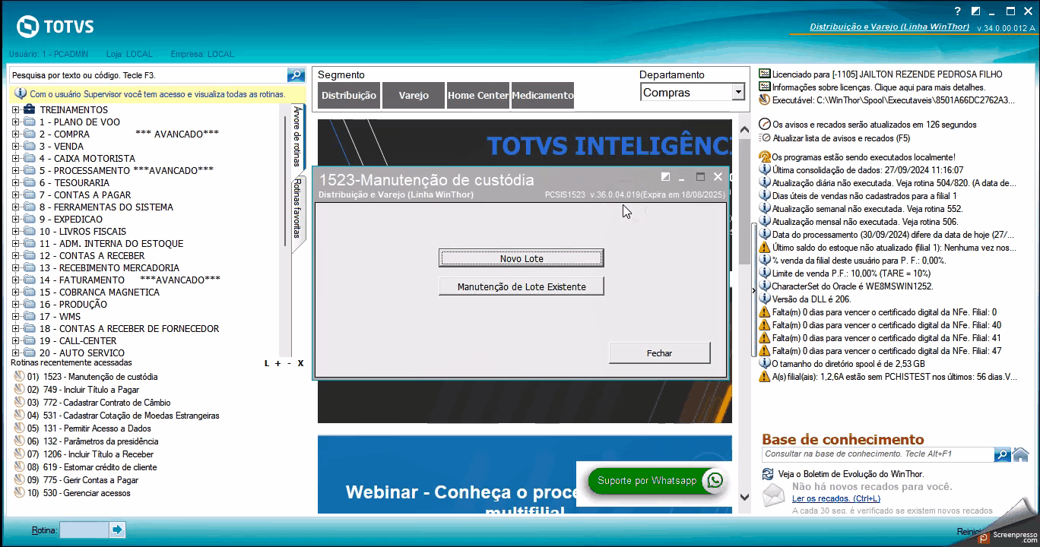Select the Distribuição segment
This screenshot has height=547, width=1040.
(x=349, y=96)
